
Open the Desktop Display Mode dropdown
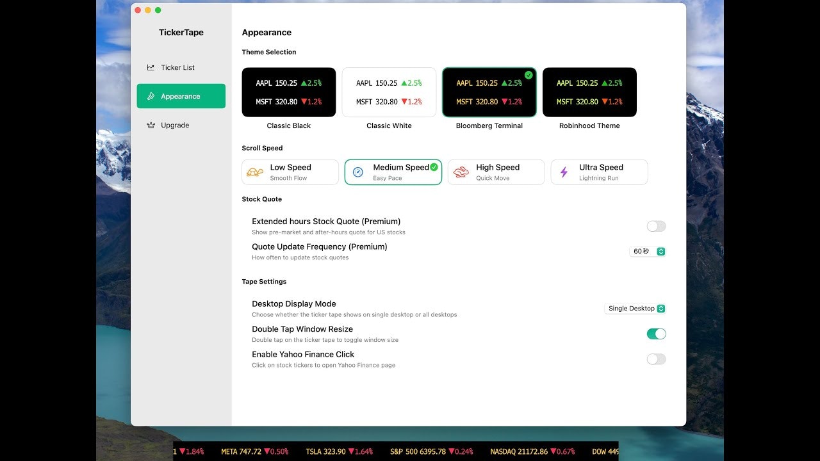[635, 309]
